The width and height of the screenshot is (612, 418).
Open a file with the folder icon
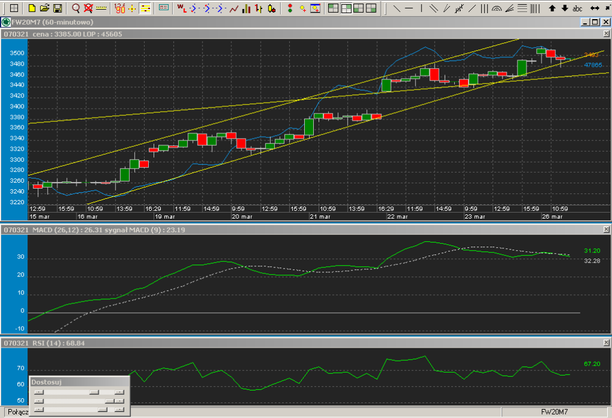pyautogui.click(x=44, y=8)
